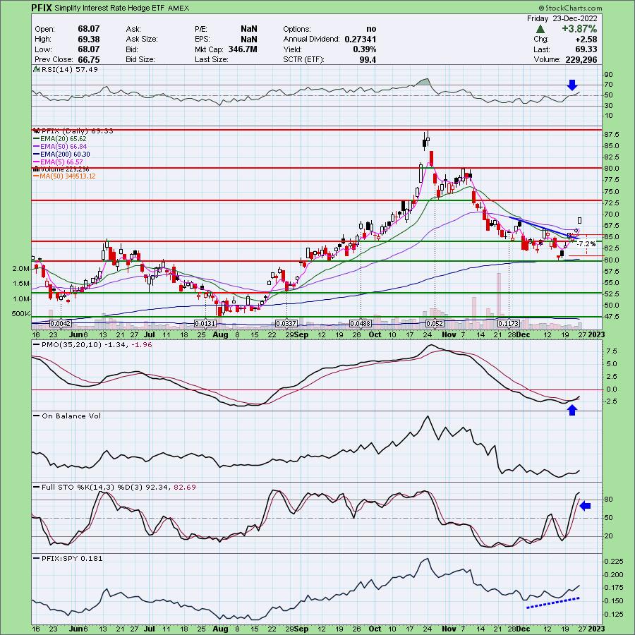635x635 pixels.
Task: Click the Options value 'no'
Action: click(371, 29)
